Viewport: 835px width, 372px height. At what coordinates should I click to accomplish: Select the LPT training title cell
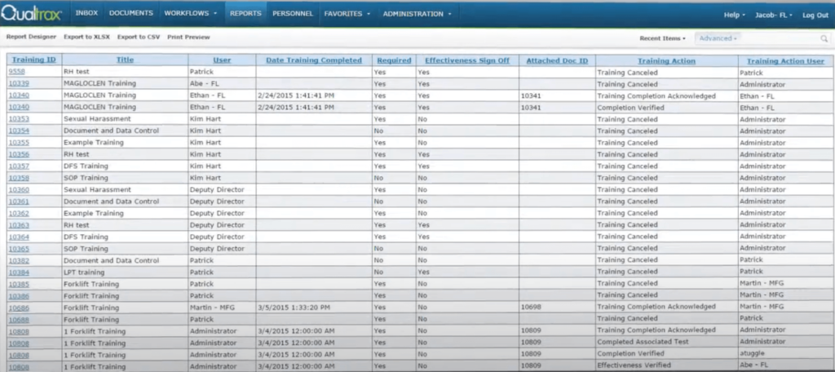click(x=125, y=272)
